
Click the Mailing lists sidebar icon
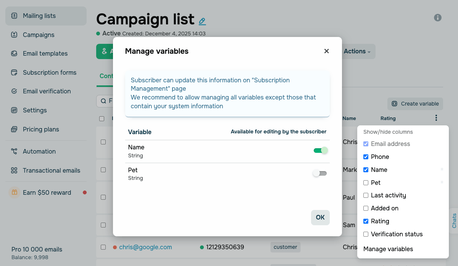tap(14, 16)
